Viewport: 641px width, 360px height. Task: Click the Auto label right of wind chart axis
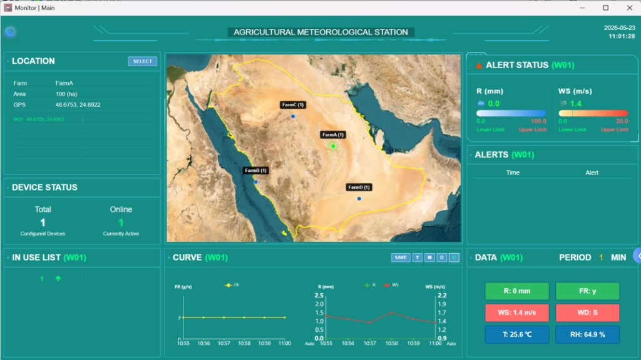click(451, 344)
